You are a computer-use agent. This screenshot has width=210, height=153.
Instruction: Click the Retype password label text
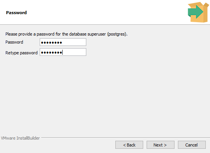pyautogui.click(x=21, y=53)
